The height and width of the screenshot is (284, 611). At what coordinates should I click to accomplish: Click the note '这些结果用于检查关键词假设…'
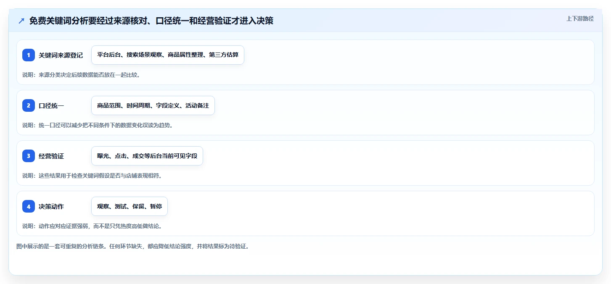(x=92, y=176)
